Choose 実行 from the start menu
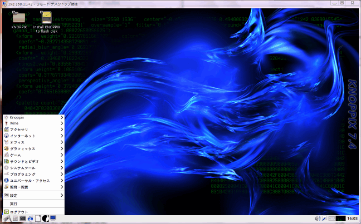 33,204
